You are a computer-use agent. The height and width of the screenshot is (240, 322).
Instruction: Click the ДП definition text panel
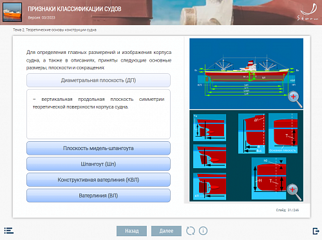[x=99, y=114]
